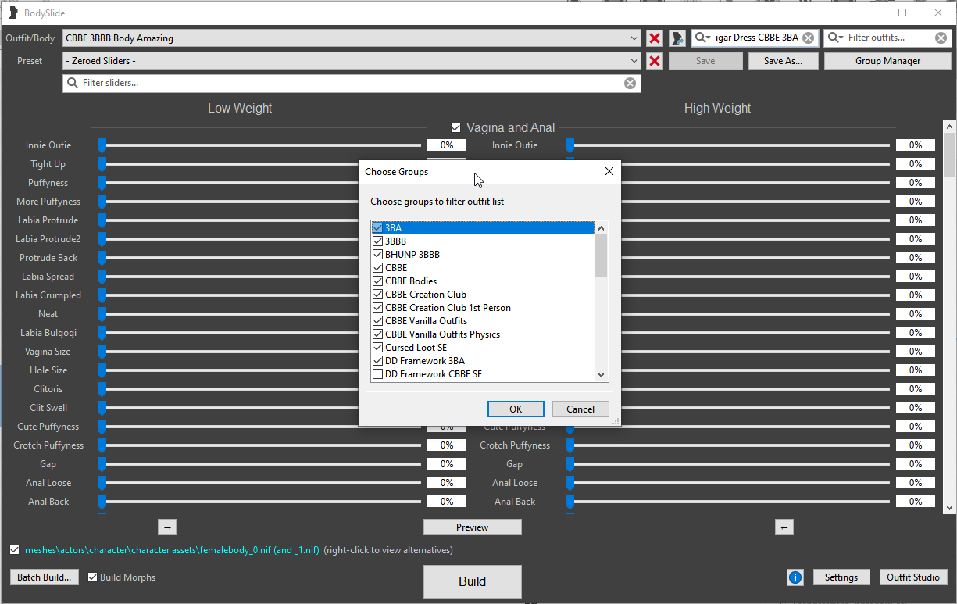Open the blue info icon near Settings

click(795, 577)
